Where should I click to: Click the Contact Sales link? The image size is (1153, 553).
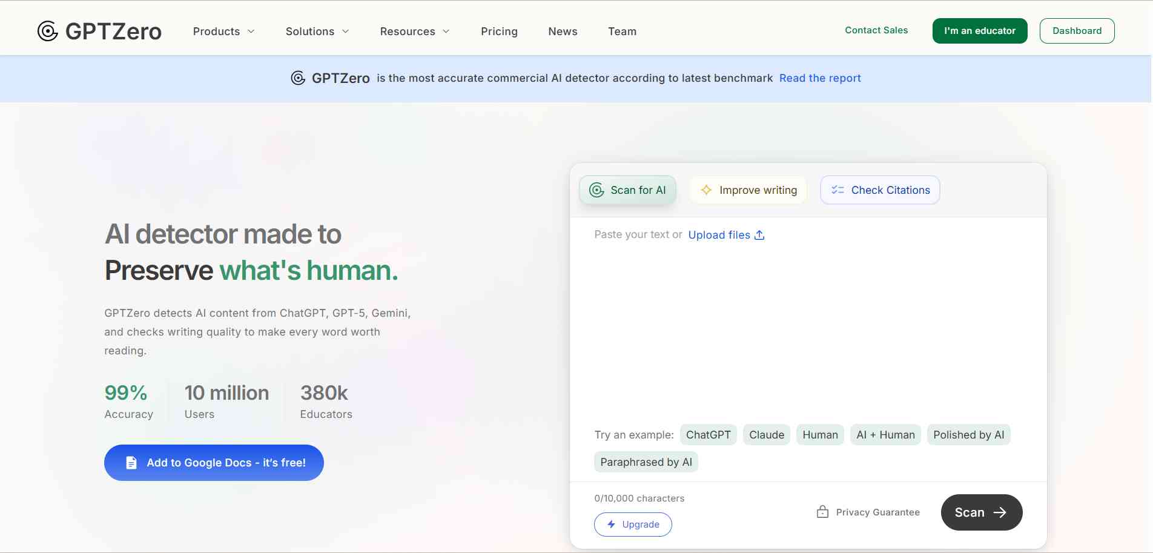[x=876, y=30]
